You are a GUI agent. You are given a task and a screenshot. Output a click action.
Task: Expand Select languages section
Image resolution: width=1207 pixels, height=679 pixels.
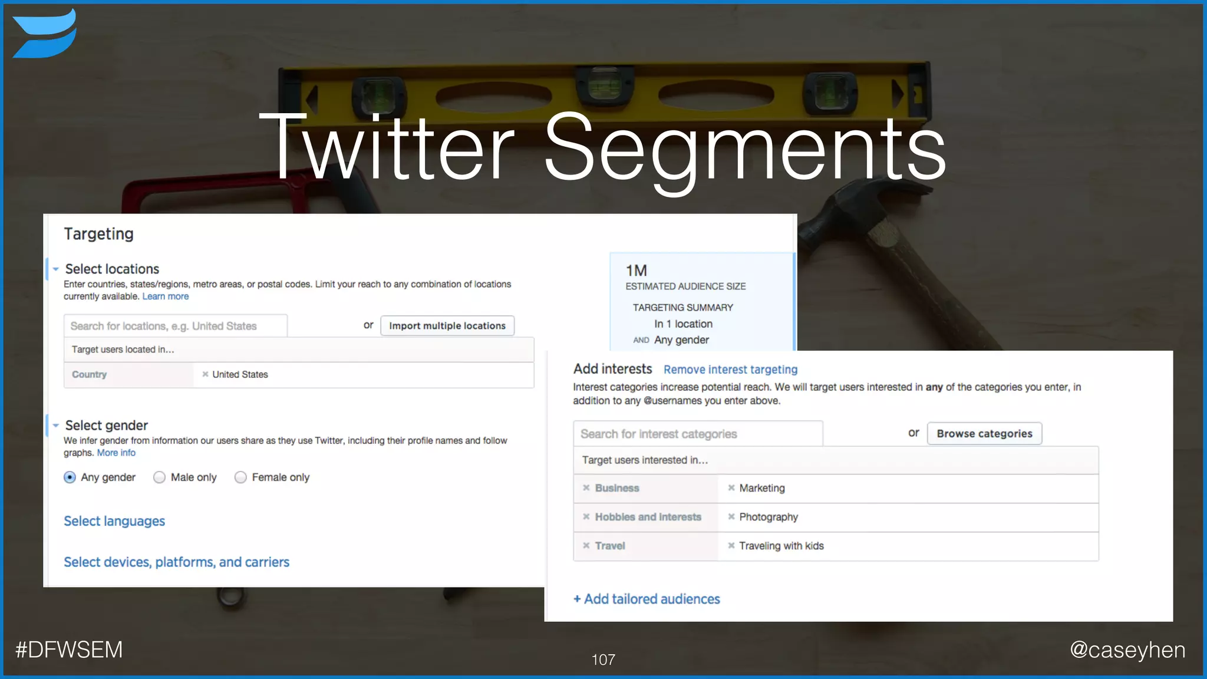[114, 521]
